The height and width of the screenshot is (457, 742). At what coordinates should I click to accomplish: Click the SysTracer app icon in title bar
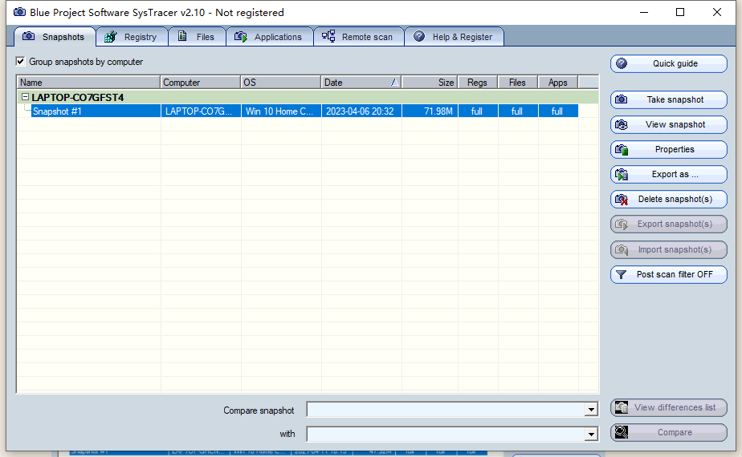[19, 12]
